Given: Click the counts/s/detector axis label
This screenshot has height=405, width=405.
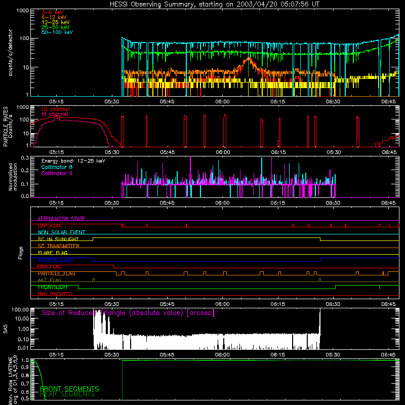Looking at the screenshot, I should pos(10,53).
